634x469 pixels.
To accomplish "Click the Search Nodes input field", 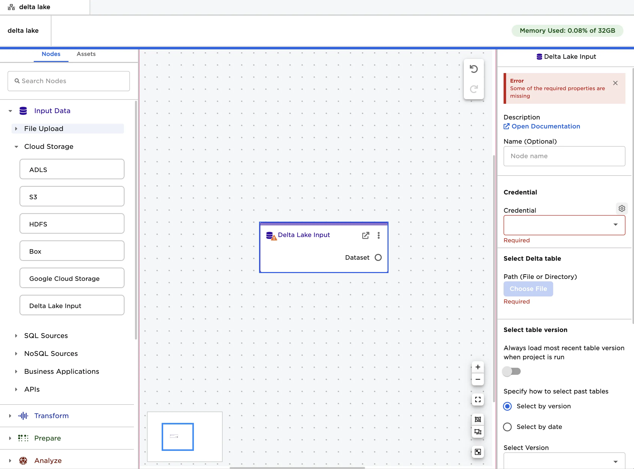I will [x=69, y=81].
